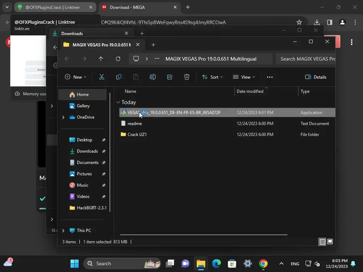The width and height of the screenshot is (363, 272).
Task: Select the MAGIX VEGAS Pro Explorer tab
Action: pyautogui.click(x=103, y=45)
